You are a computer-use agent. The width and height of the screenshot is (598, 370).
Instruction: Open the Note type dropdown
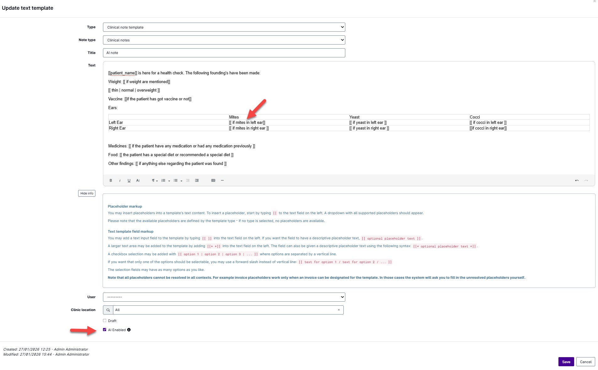point(224,40)
